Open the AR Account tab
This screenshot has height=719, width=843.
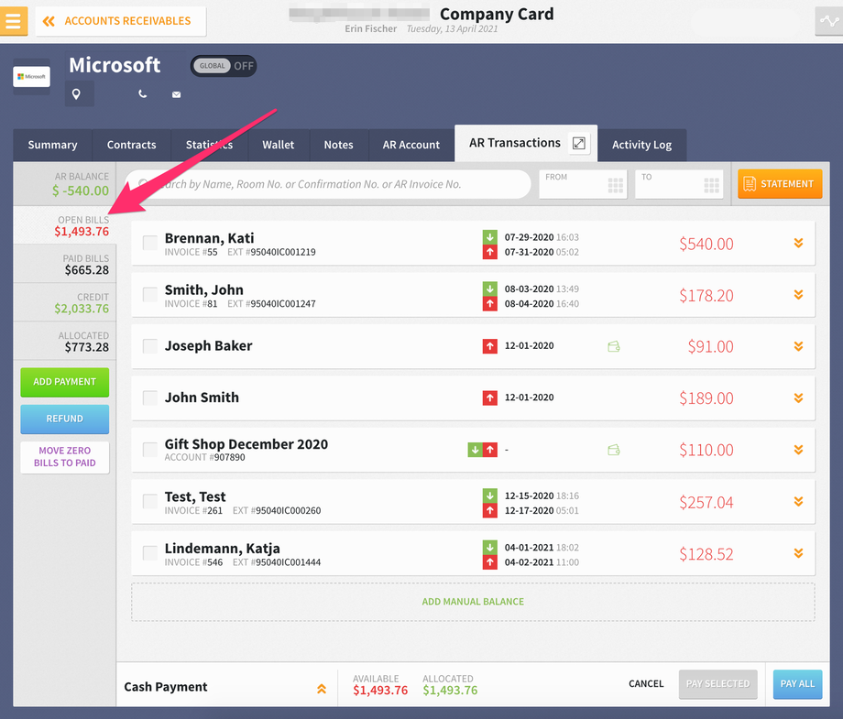pyautogui.click(x=411, y=145)
